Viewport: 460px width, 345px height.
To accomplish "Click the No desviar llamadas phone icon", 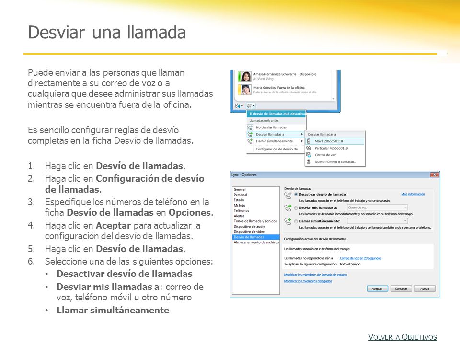I will pyautogui.click(x=250, y=127).
